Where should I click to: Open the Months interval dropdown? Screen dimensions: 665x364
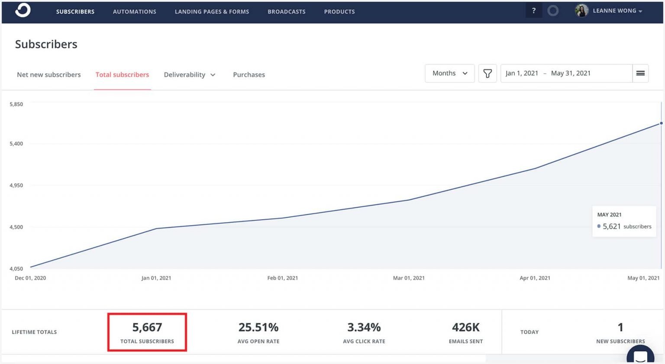click(449, 73)
